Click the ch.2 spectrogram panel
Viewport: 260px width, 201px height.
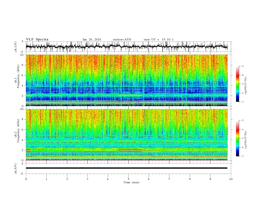[126, 135]
